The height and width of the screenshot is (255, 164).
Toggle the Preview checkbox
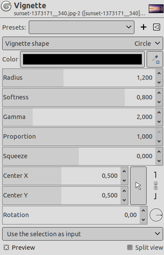[6, 248]
